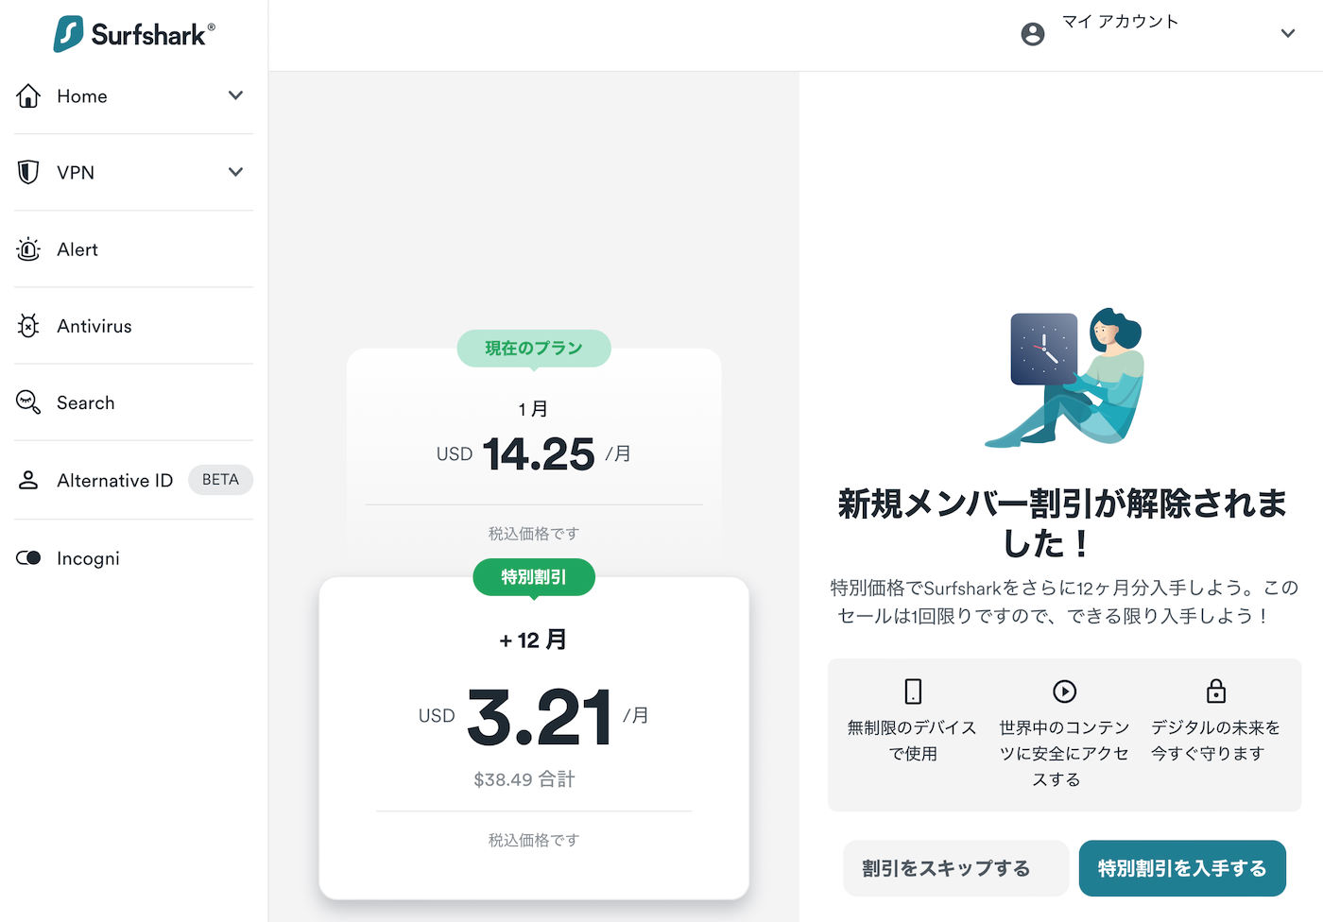Click the 新規メンバー割引が解除されました heading
This screenshot has width=1323, height=922.
[x=1062, y=523]
